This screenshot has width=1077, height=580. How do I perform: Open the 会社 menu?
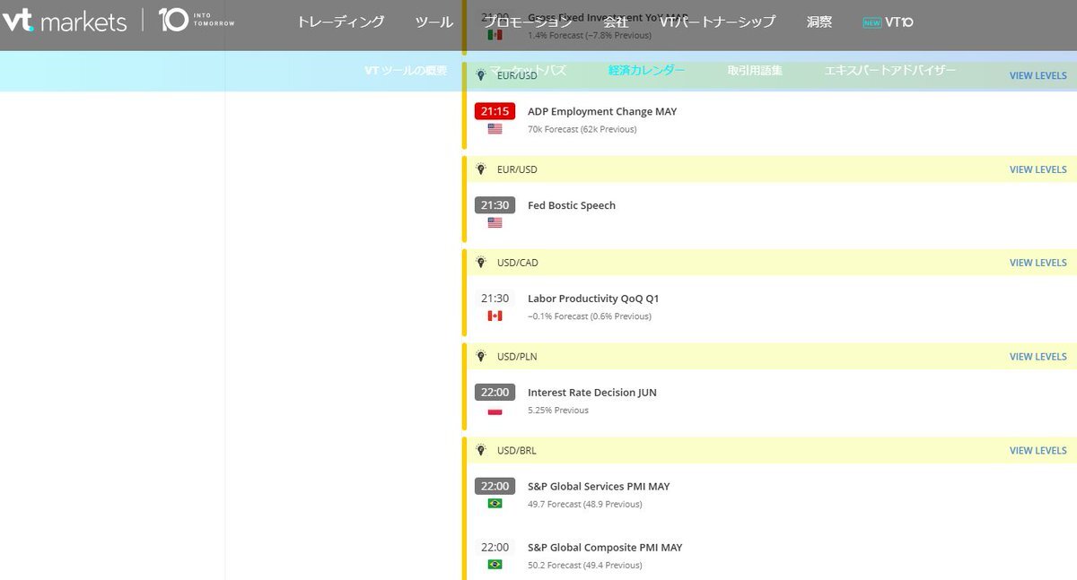click(616, 22)
